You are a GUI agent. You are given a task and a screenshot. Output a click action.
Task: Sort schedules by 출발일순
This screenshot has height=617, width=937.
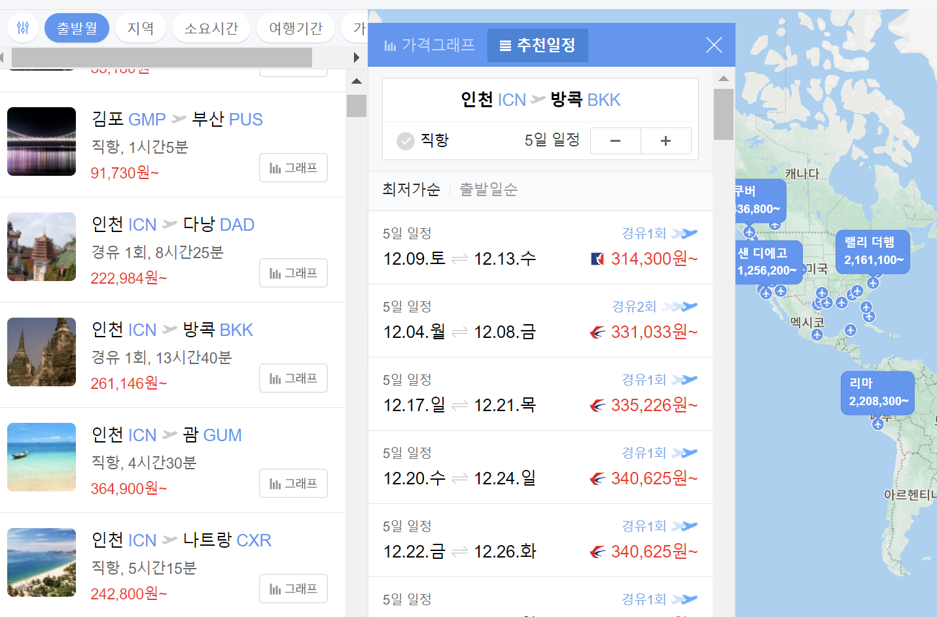(x=488, y=190)
